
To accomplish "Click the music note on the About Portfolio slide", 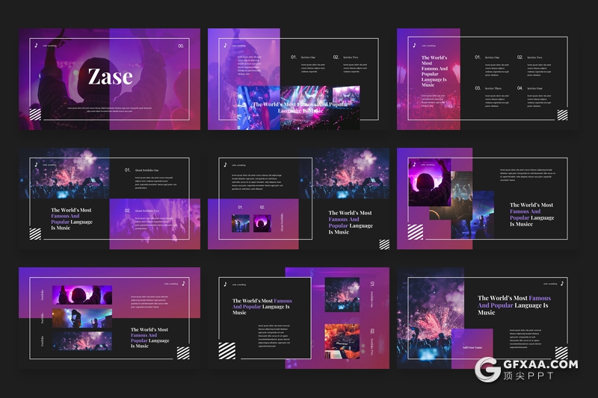I will pyautogui.click(x=36, y=164).
